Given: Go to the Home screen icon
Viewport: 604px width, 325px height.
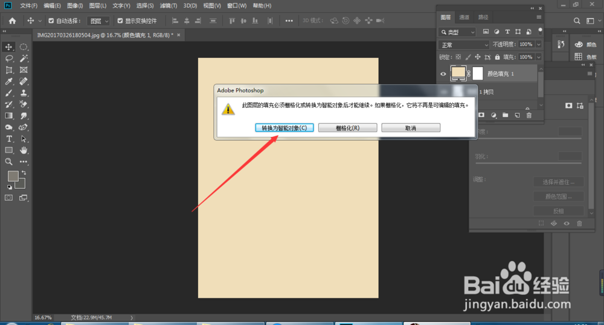Looking at the screenshot, I should [12, 21].
